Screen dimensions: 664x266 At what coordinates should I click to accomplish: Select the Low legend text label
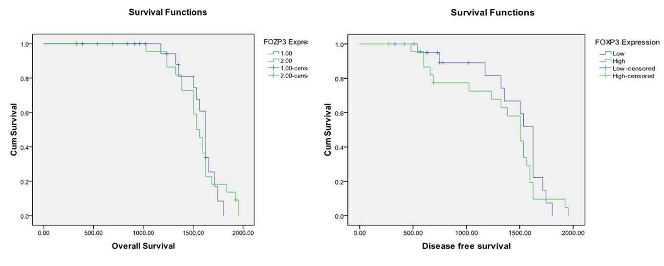click(619, 54)
